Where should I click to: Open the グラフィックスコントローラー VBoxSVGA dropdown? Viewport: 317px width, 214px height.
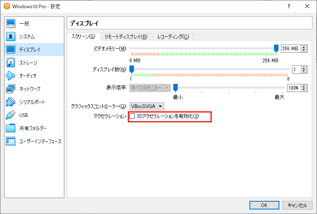[x=147, y=106]
